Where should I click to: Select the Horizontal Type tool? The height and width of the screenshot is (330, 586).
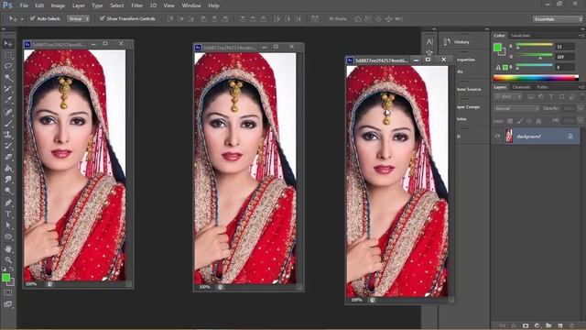pos(8,214)
